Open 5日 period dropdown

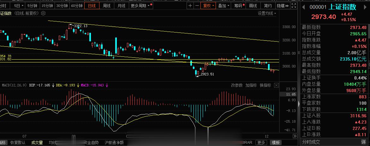coord(19,6)
